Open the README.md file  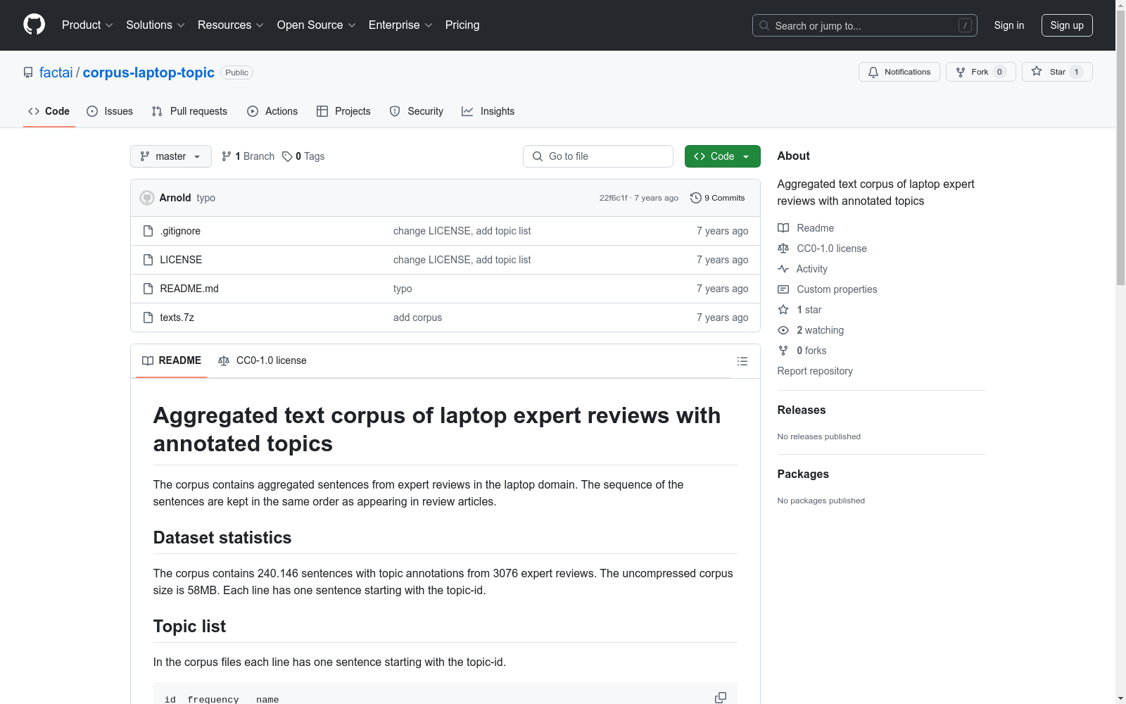click(189, 289)
